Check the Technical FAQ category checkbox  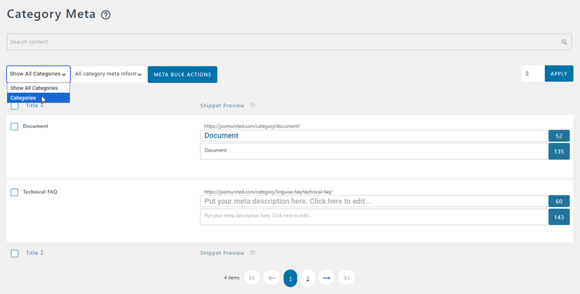[x=14, y=193]
